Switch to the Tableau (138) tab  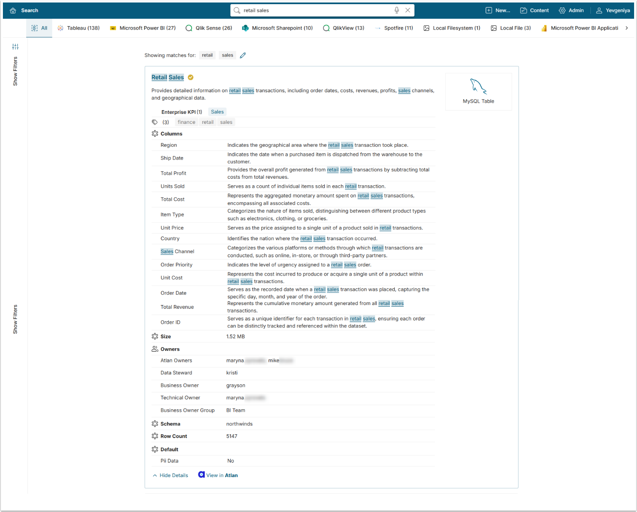79,28
